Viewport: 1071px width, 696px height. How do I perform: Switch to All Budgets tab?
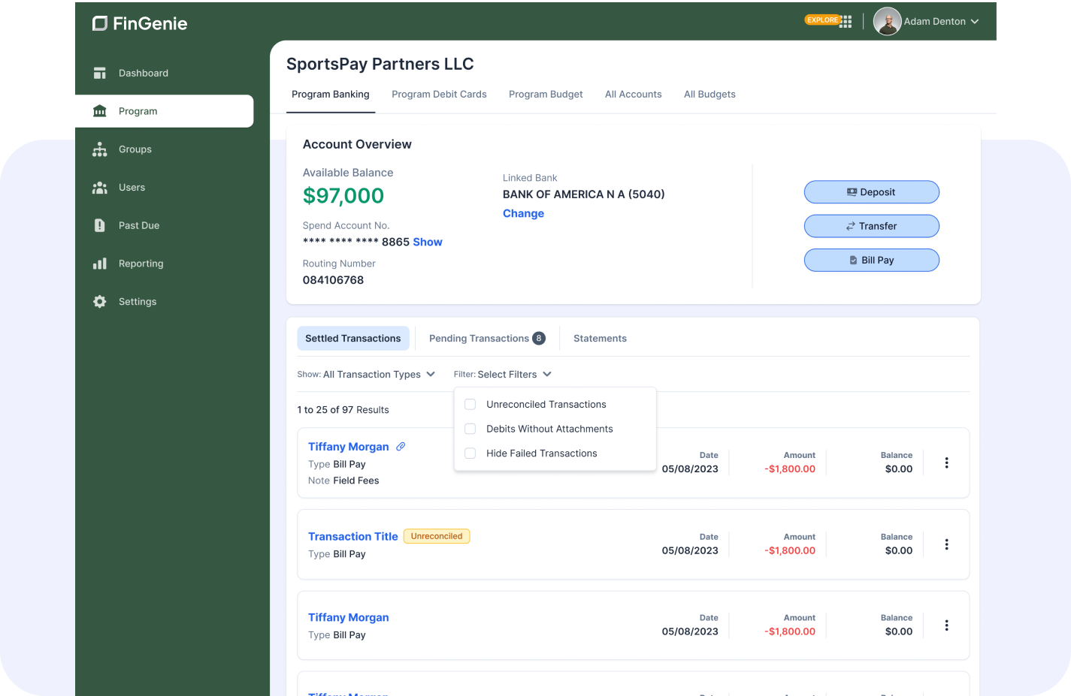coord(709,95)
